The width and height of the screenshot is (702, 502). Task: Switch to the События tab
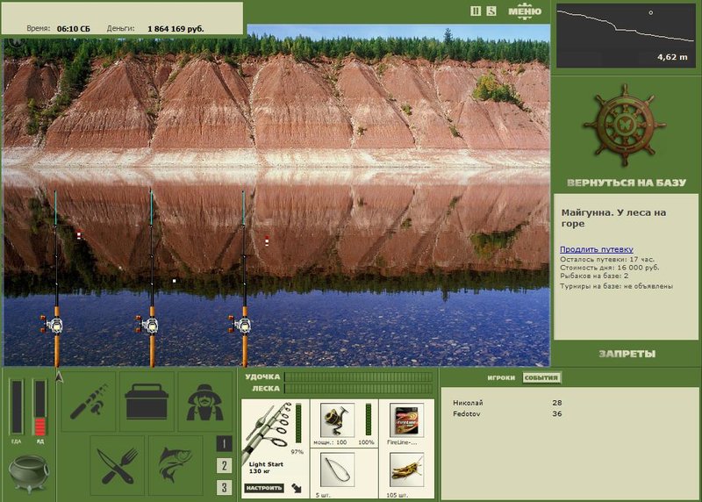pyautogui.click(x=541, y=377)
